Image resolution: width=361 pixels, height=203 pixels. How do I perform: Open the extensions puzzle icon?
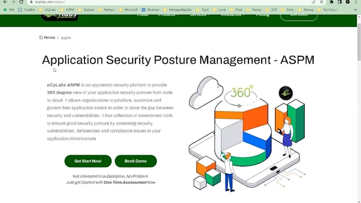click(331, 2)
